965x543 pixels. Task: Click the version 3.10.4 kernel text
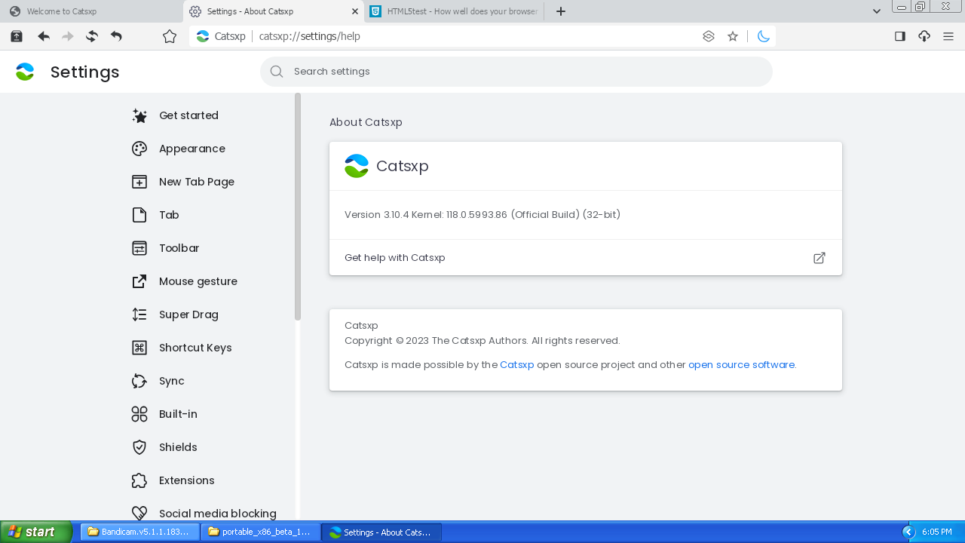(482, 215)
